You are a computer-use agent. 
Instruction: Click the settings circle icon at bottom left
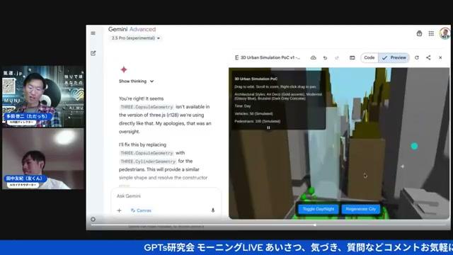[93, 220]
